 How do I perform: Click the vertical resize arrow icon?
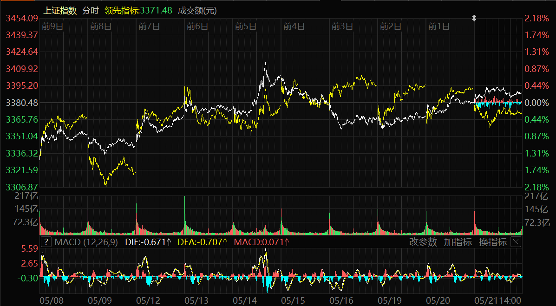(474, 18)
